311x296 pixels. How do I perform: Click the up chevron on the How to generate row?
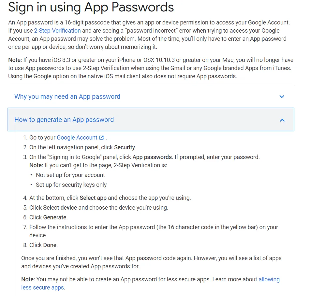coord(282,120)
